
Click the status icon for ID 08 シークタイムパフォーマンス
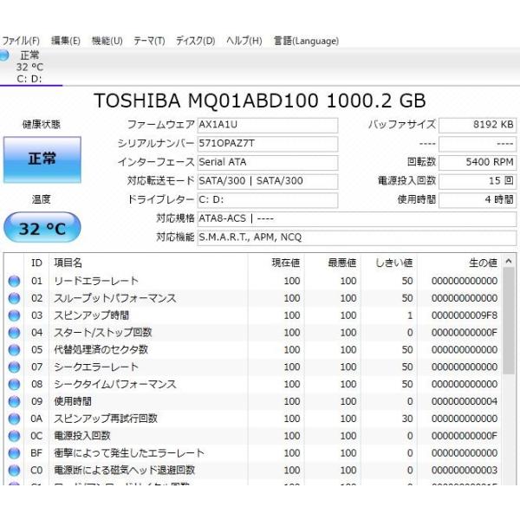[14, 384]
